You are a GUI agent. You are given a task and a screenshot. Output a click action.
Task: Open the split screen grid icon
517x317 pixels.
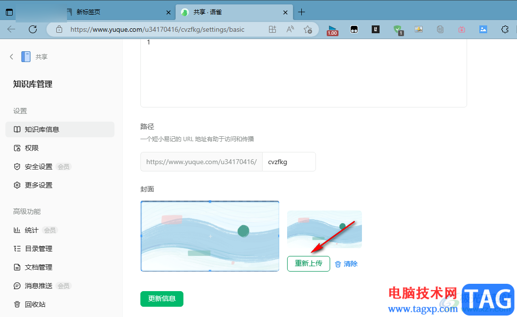[272, 29]
